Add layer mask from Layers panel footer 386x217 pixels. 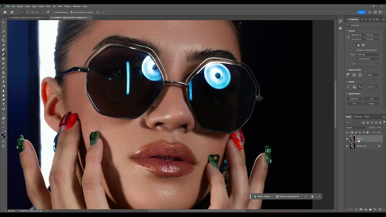pos(361,209)
